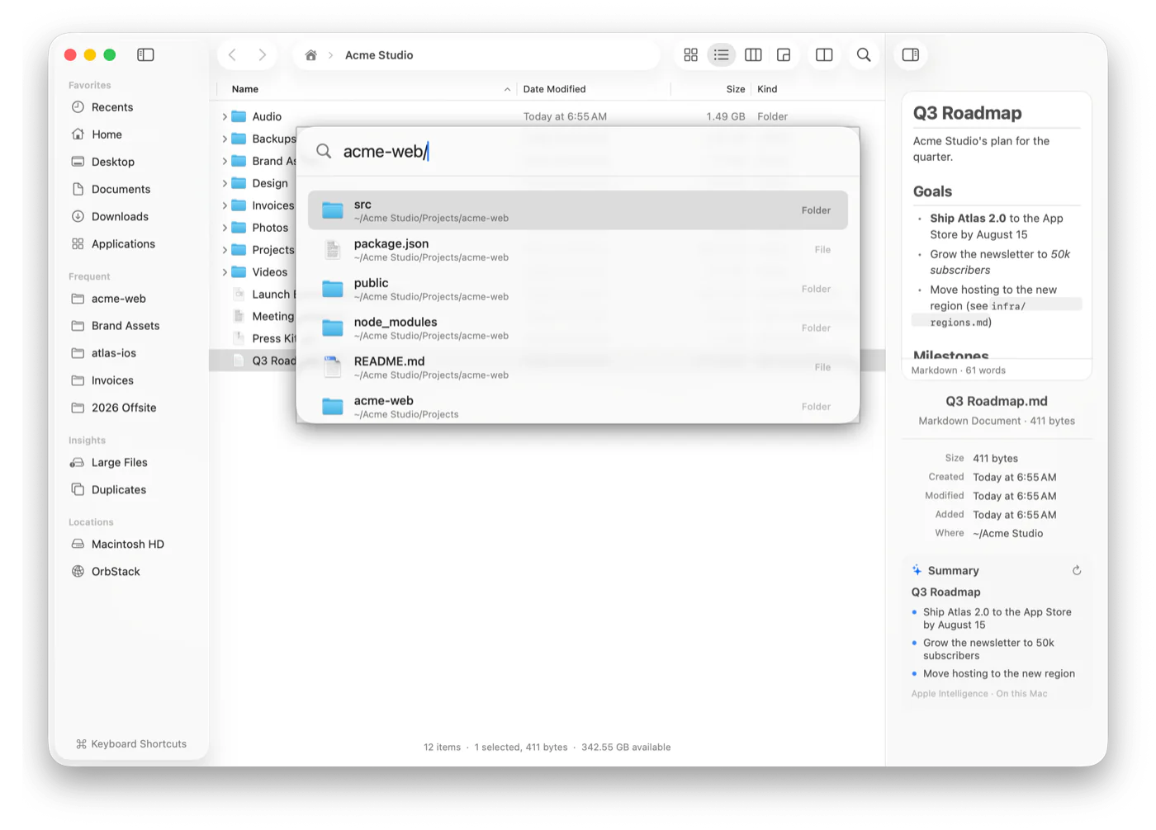Switch to column view

pyautogui.click(x=753, y=54)
